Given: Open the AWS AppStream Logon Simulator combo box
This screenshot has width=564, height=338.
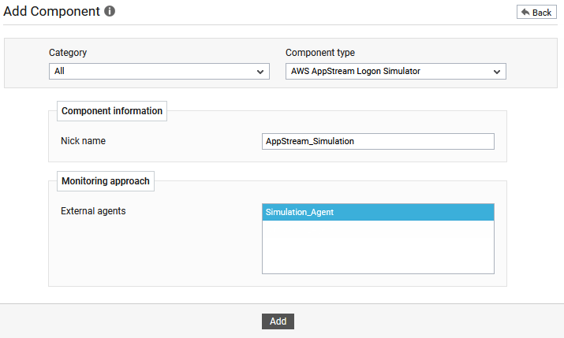Looking at the screenshot, I should point(396,72).
